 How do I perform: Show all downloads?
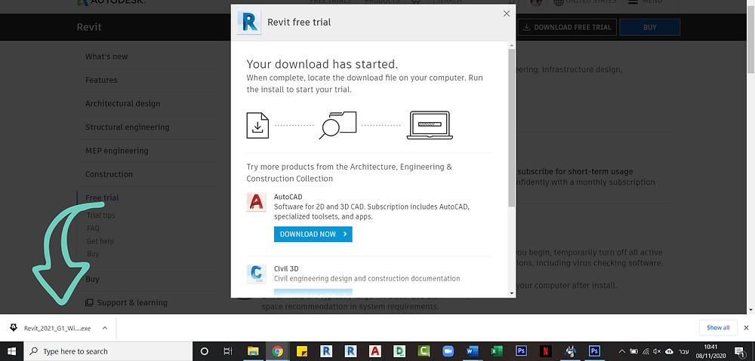tap(718, 328)
